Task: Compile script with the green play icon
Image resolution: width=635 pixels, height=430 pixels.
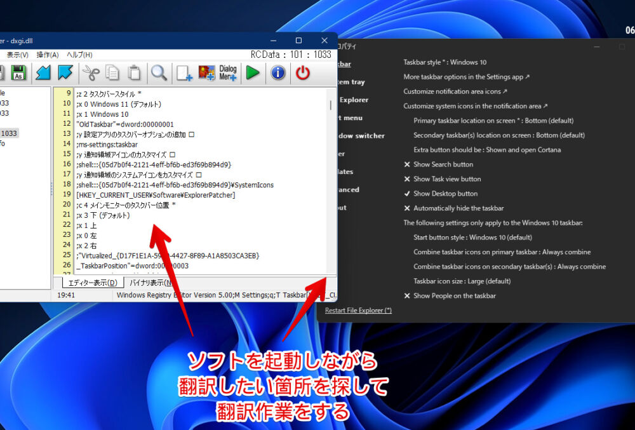Action: [x=253, y=73]
